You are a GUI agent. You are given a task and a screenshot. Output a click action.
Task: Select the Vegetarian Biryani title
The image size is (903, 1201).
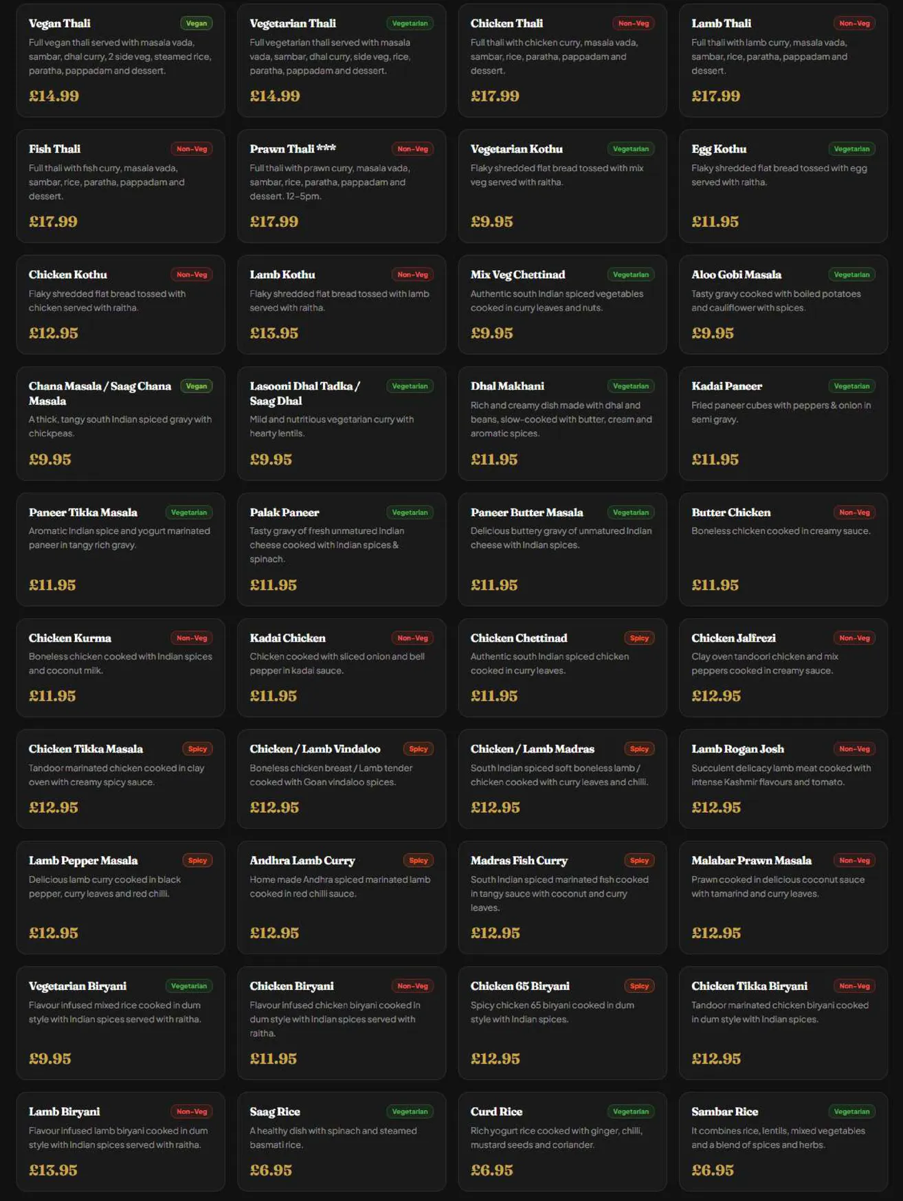pos(78,987)
